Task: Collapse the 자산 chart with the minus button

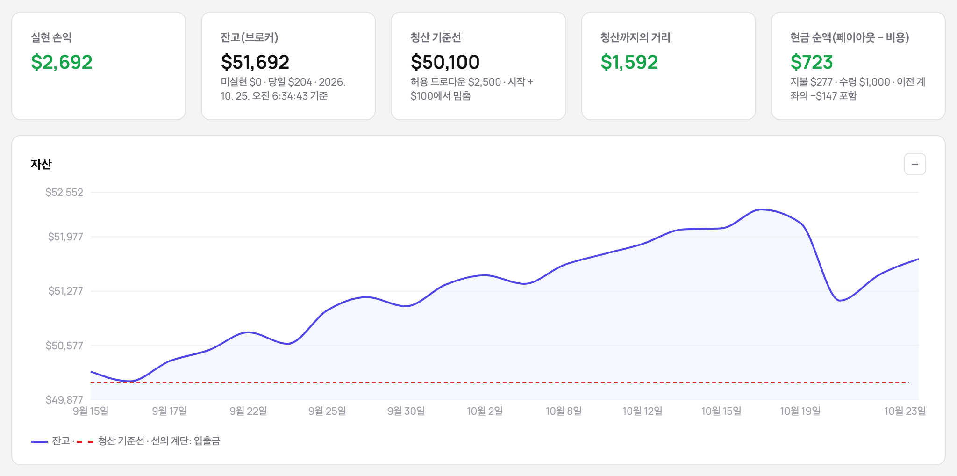Action: click(914, 164)
